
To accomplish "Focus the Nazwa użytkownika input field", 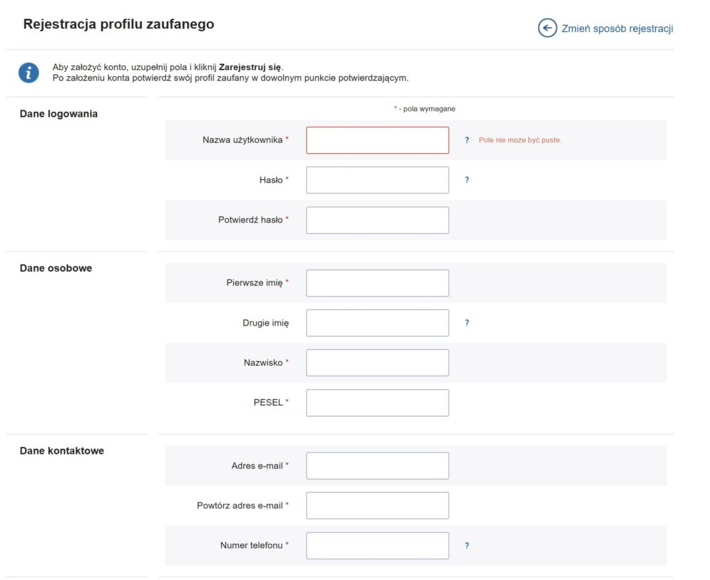I will point(377,140).
